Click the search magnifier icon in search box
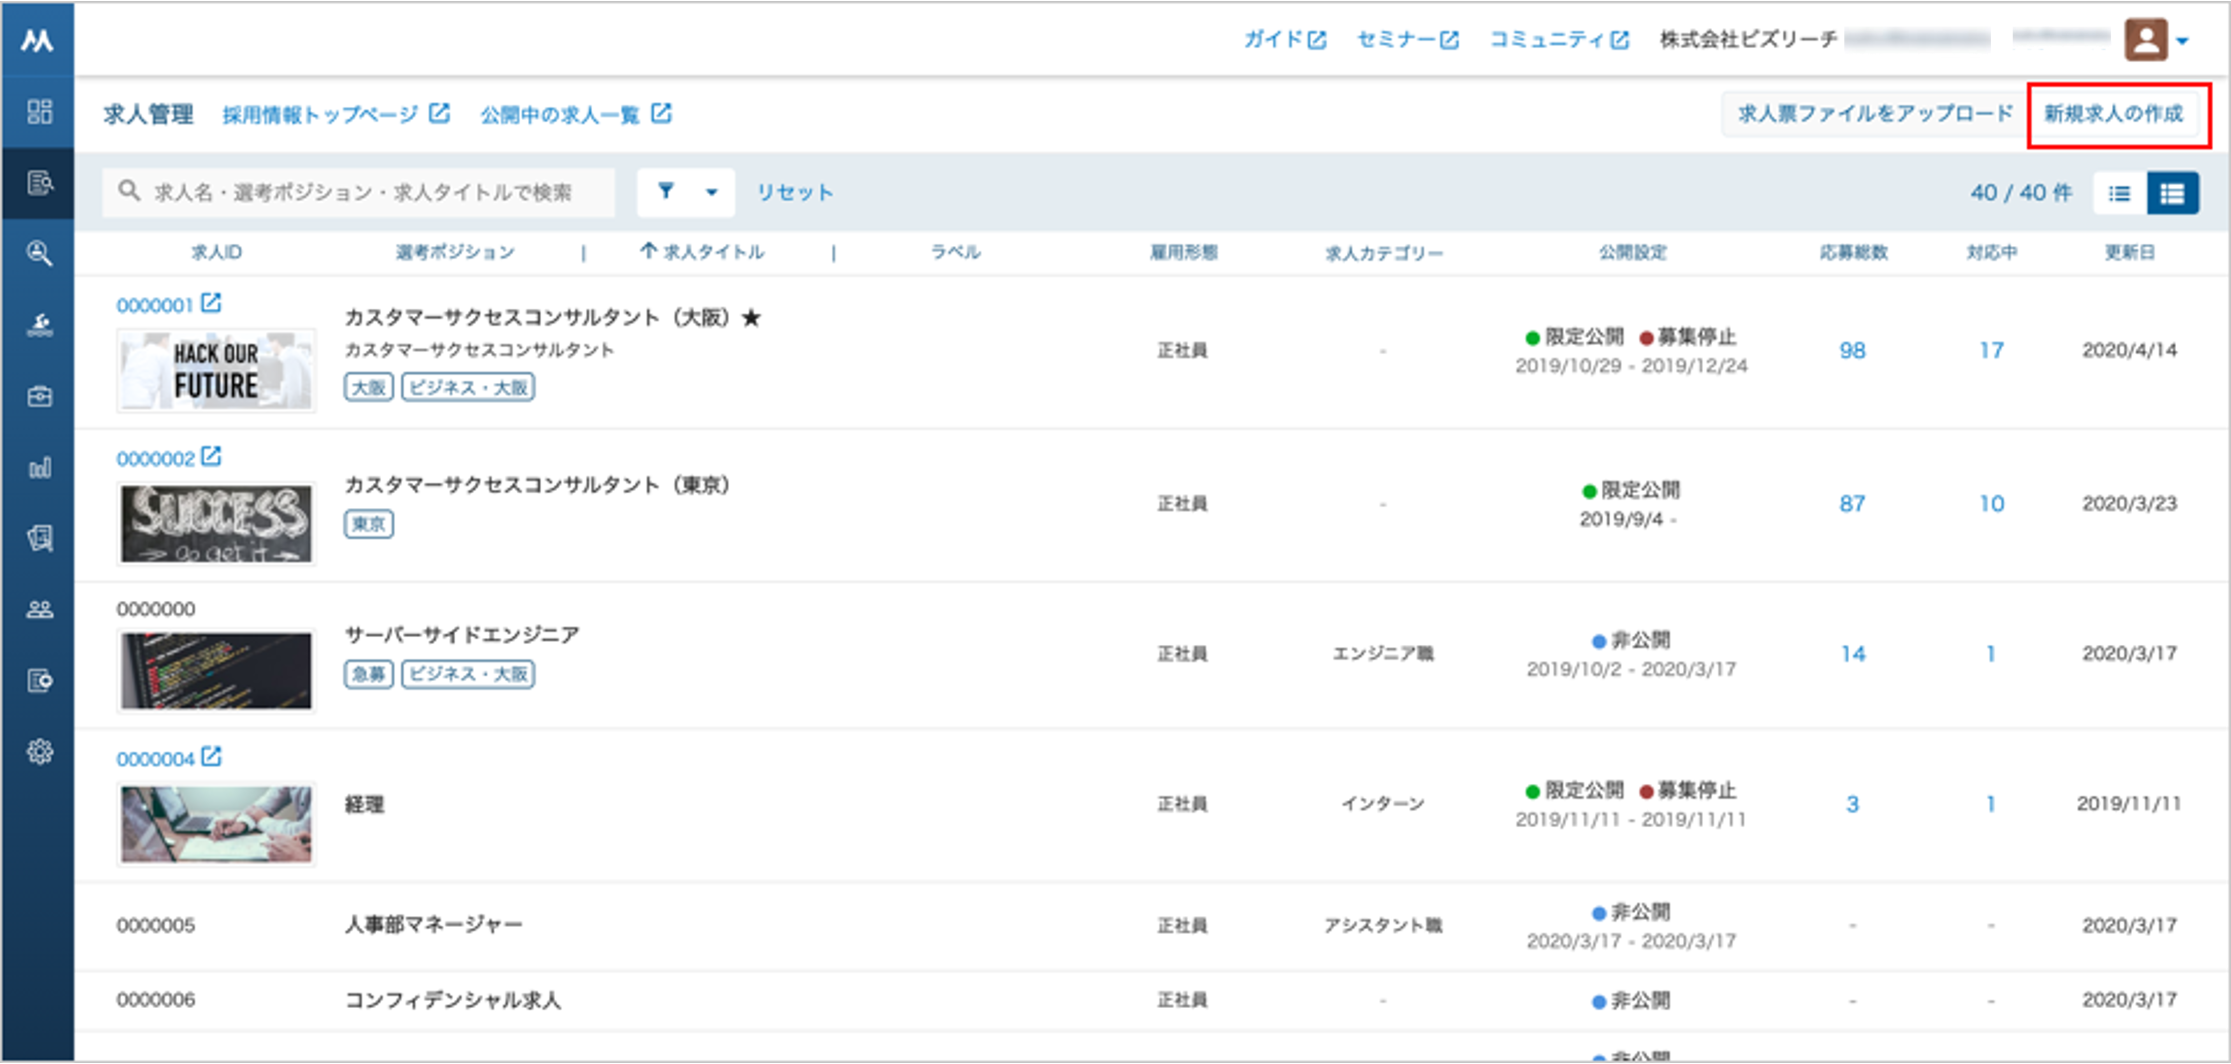Viewport: 2231px width, 1064px height. (x=129, y=191)
